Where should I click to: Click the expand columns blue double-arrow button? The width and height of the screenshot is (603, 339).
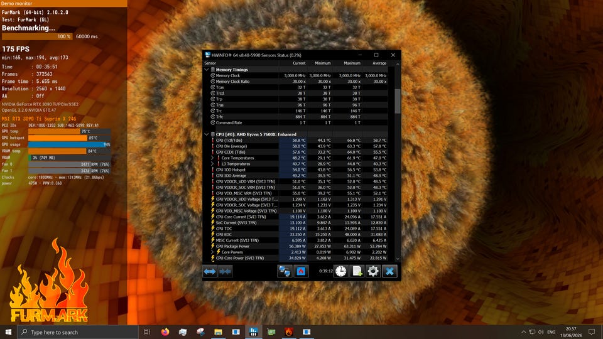tap(210, 271)
